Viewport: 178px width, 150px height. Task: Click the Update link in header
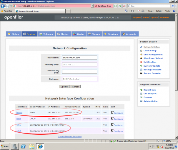[x=154, y=17]
